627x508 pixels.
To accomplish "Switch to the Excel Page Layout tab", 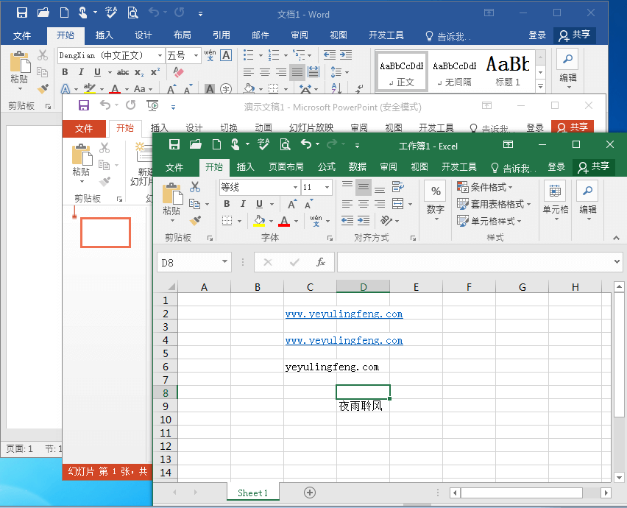I will [x=286, y=167].
